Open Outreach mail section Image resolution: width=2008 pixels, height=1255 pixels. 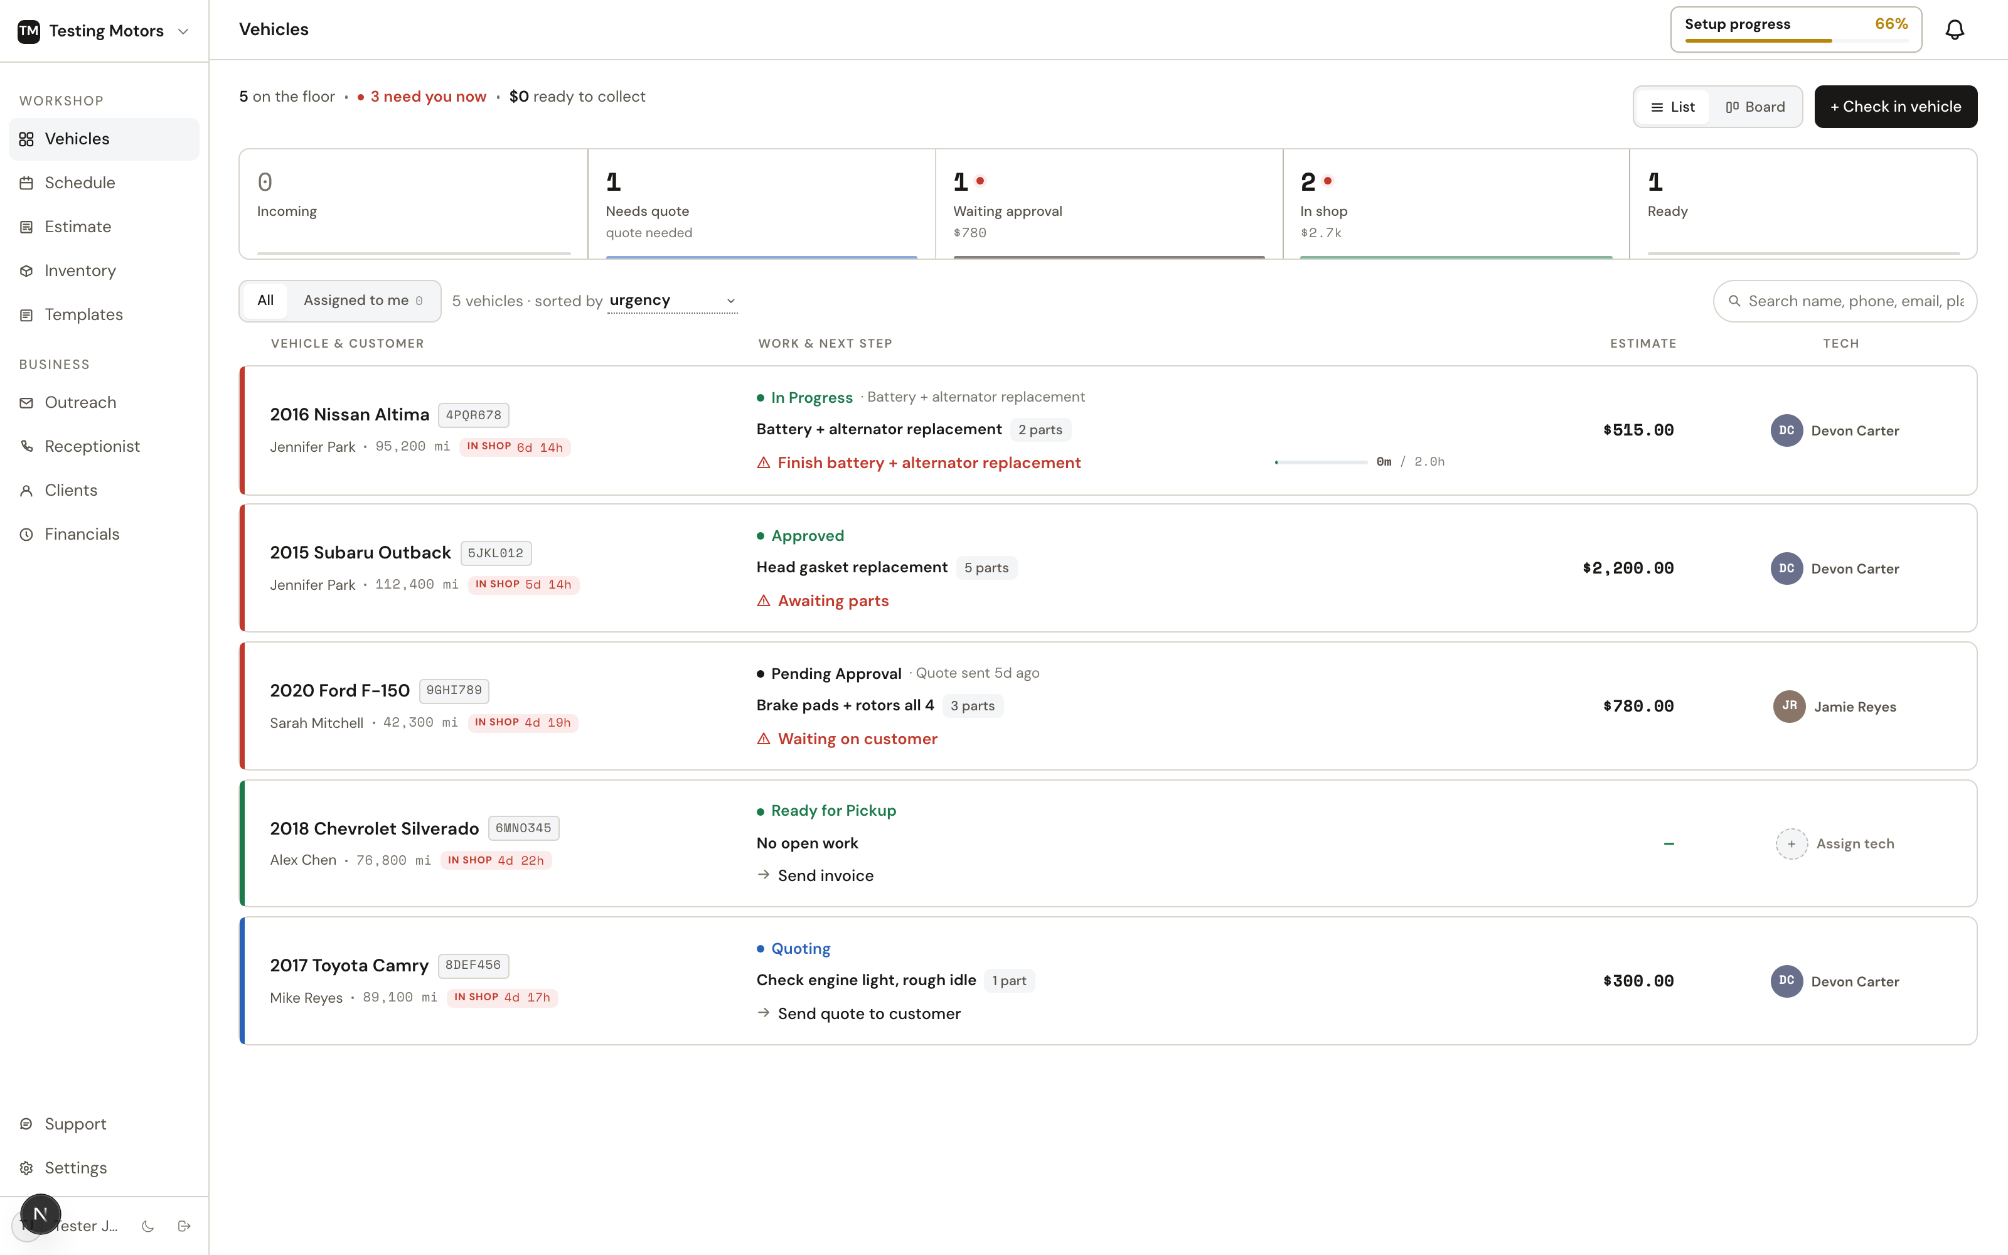(x=104, y=403)
